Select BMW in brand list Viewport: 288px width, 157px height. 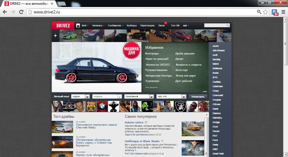216,64
